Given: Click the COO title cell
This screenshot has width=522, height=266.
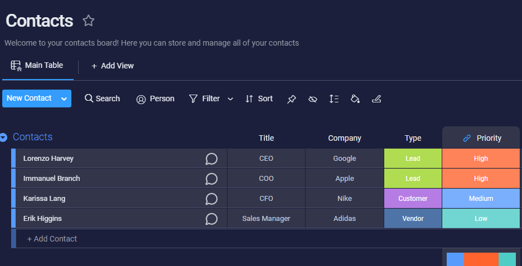Looking at the screenshot, I should coord(267,178).
